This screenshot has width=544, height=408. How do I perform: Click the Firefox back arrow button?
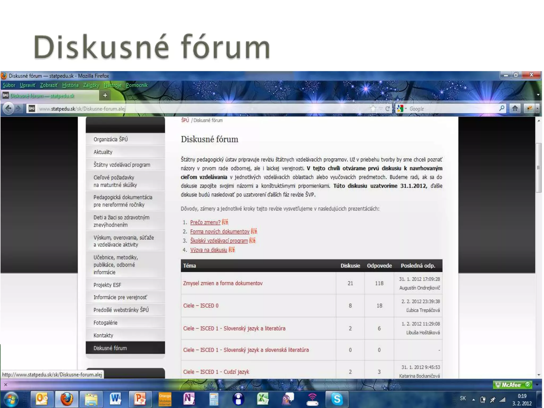click(8, 109)
